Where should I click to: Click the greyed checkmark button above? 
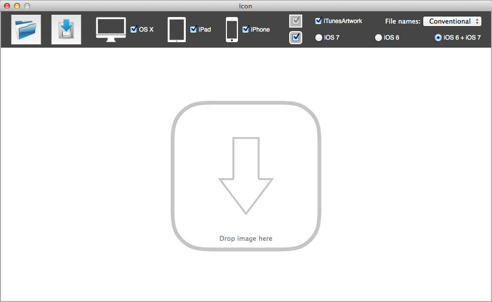[x=296, y=21]
